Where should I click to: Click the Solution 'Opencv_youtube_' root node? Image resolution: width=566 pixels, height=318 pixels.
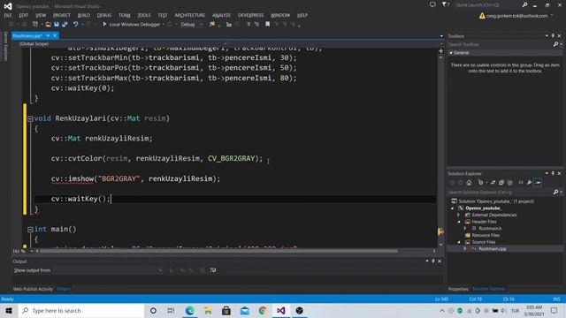496,201
